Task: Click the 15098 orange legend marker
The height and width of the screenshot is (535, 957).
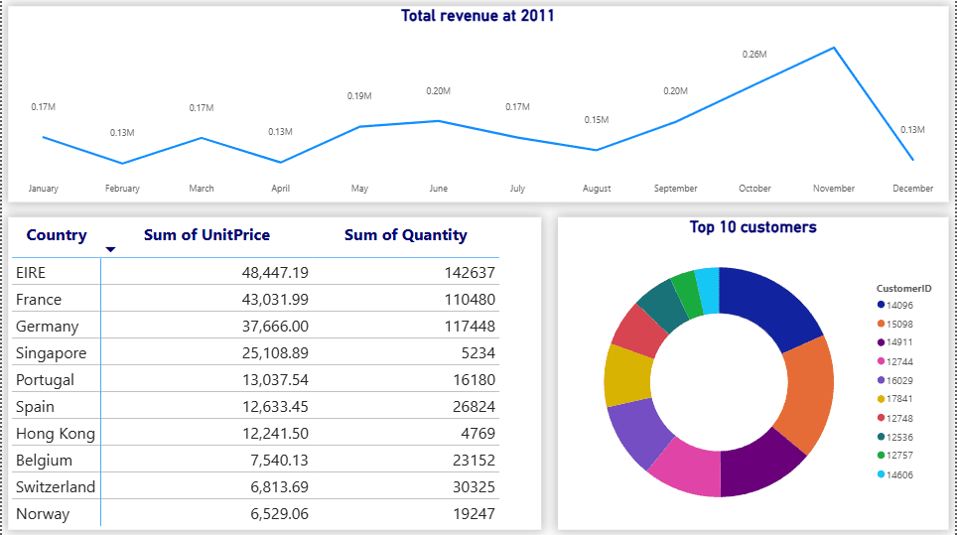Action: click(x=881, y=324)
